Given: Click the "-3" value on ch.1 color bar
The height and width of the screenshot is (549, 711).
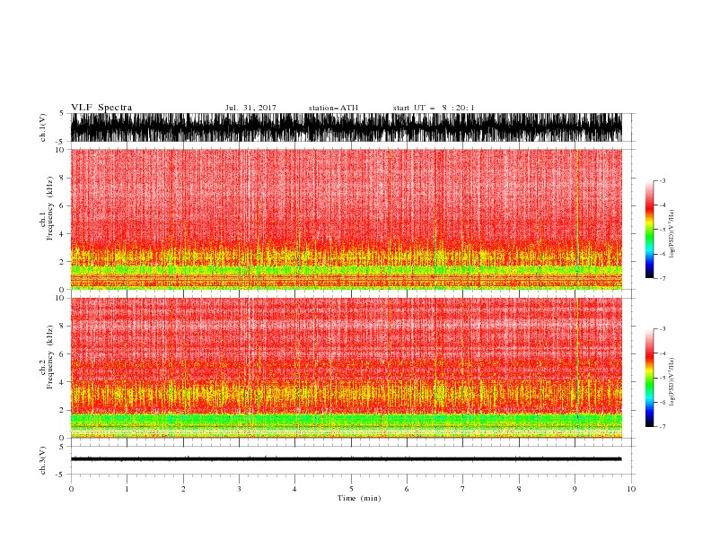Looking at the screenshot, I should pyautogui.click(x=662, y=180).
